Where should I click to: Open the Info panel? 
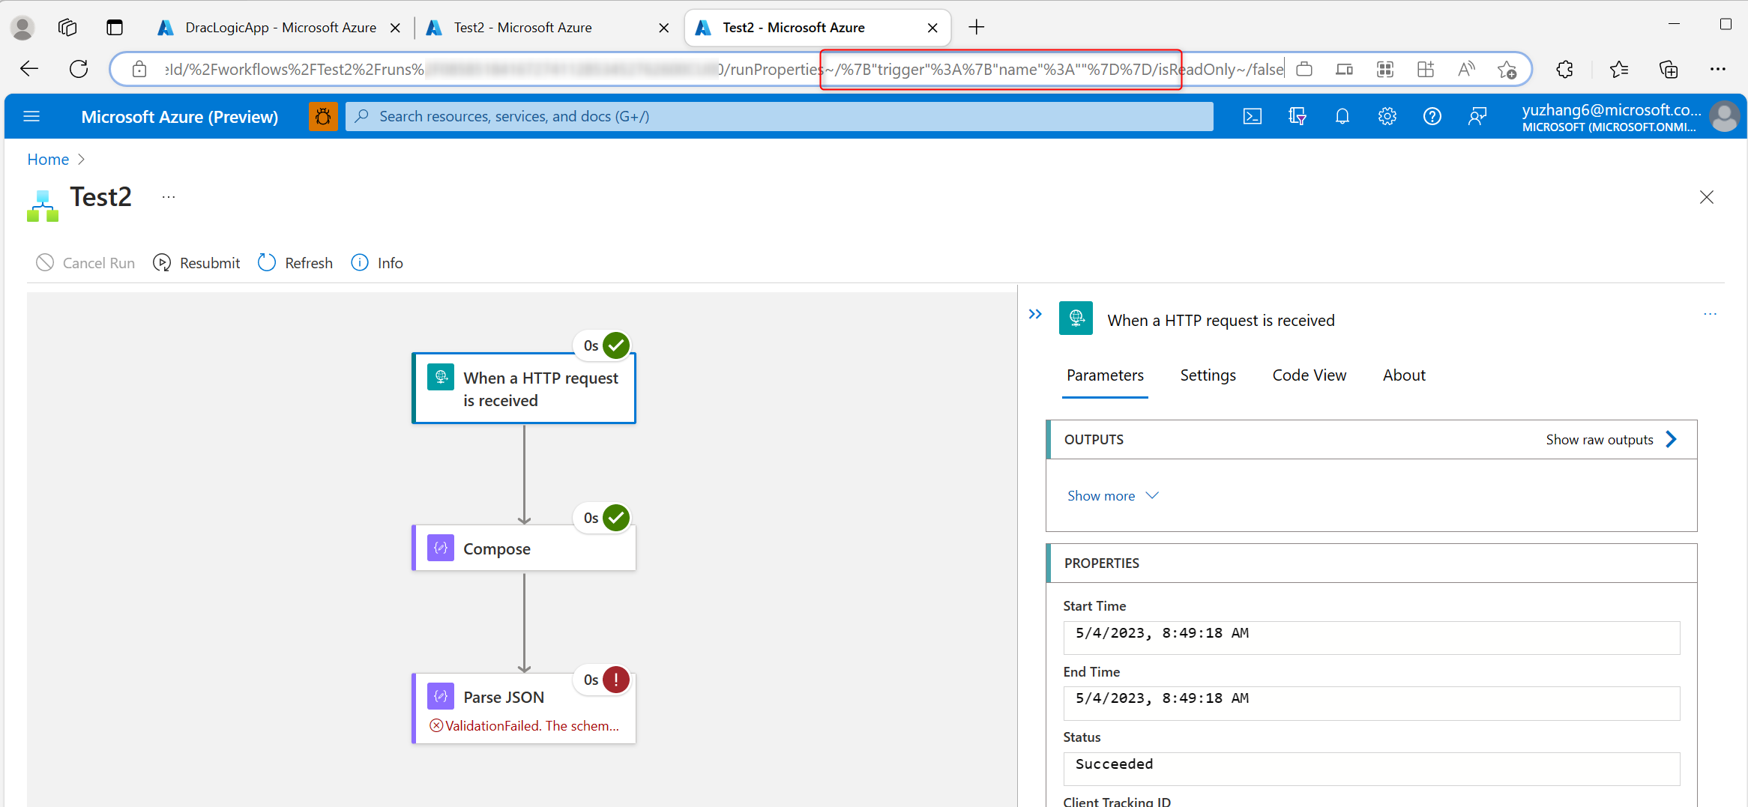(x=377, y=263)
